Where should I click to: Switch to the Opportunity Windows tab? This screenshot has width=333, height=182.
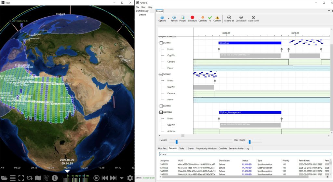(206, 148)
